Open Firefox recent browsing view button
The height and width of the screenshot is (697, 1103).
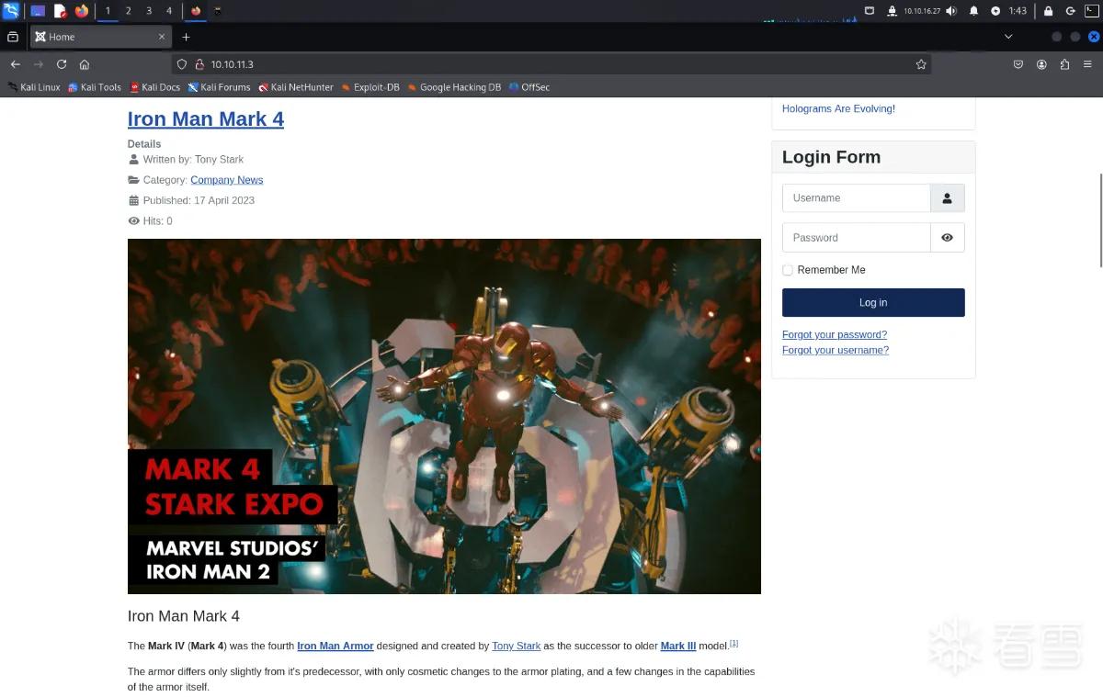[x=13, y=37]
